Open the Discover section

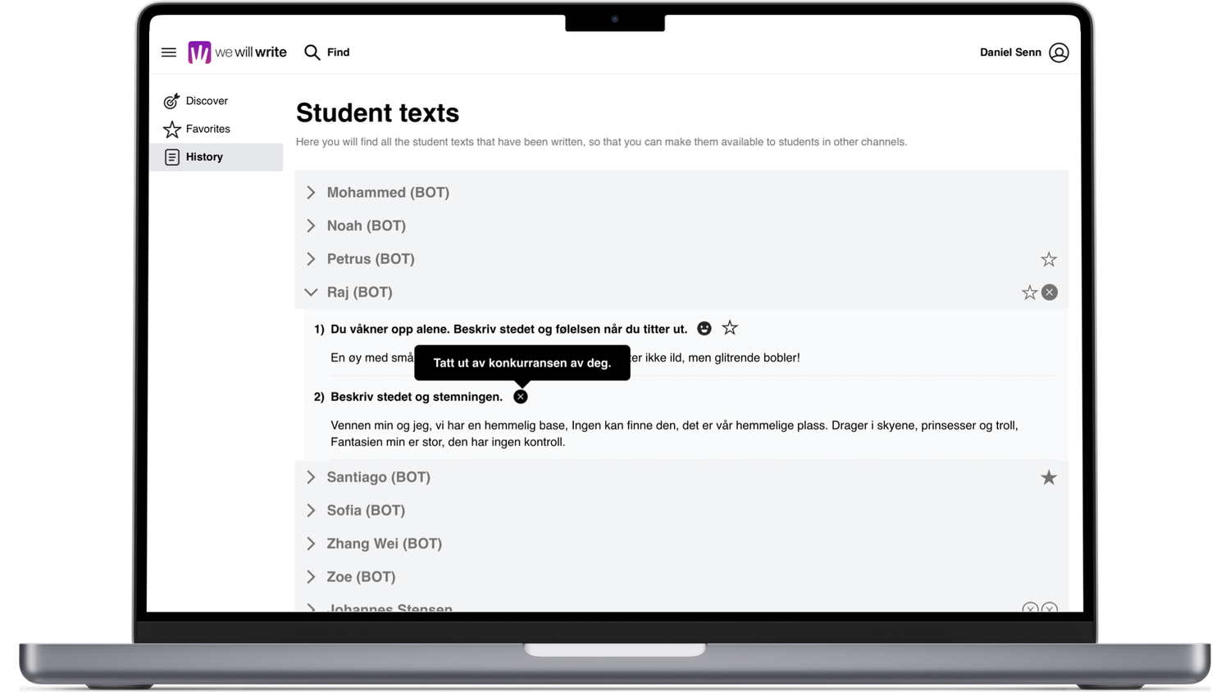point(206,100)
